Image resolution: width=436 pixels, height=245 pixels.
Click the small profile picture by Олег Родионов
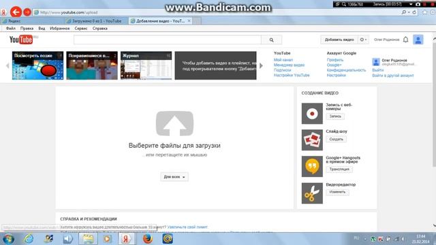tap(376, 62)
